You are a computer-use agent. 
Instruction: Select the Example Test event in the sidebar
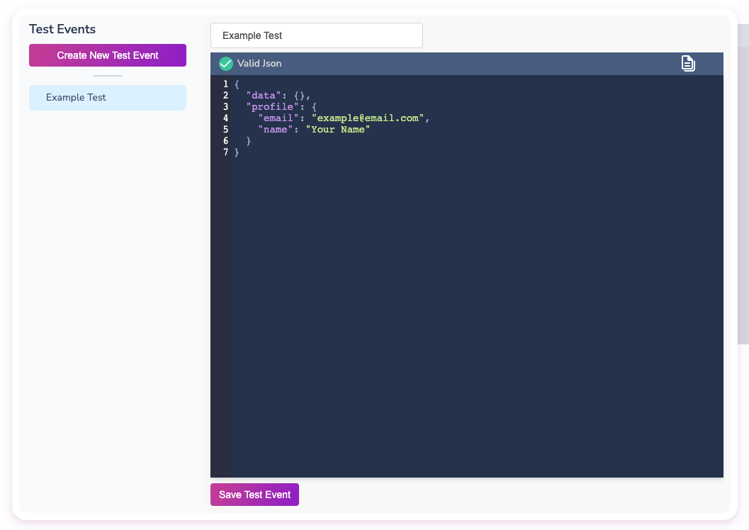[107, 97]
